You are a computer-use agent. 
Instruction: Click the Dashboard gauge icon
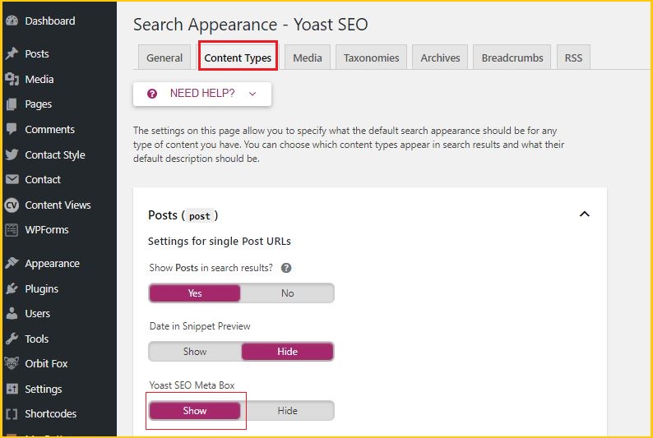[x=12, y=21]
